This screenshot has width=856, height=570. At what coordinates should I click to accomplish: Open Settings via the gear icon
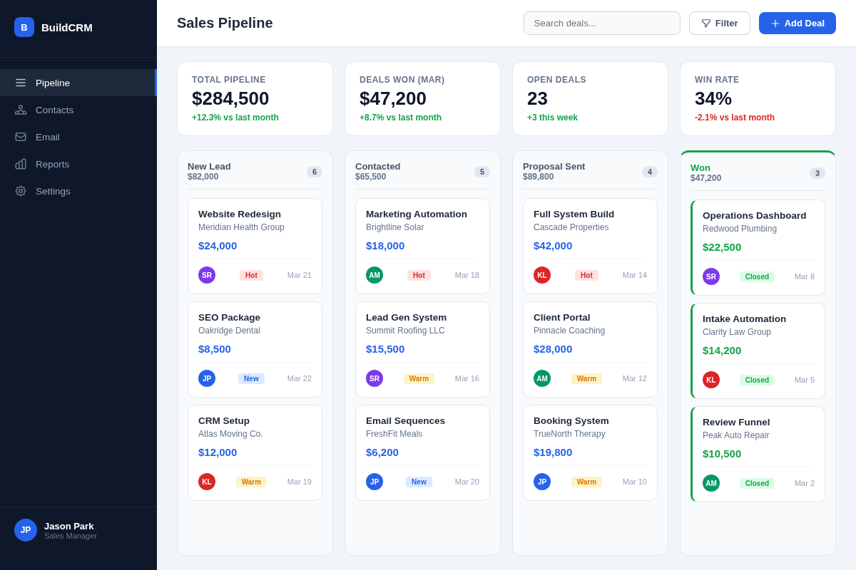click(x=21, y=191)
